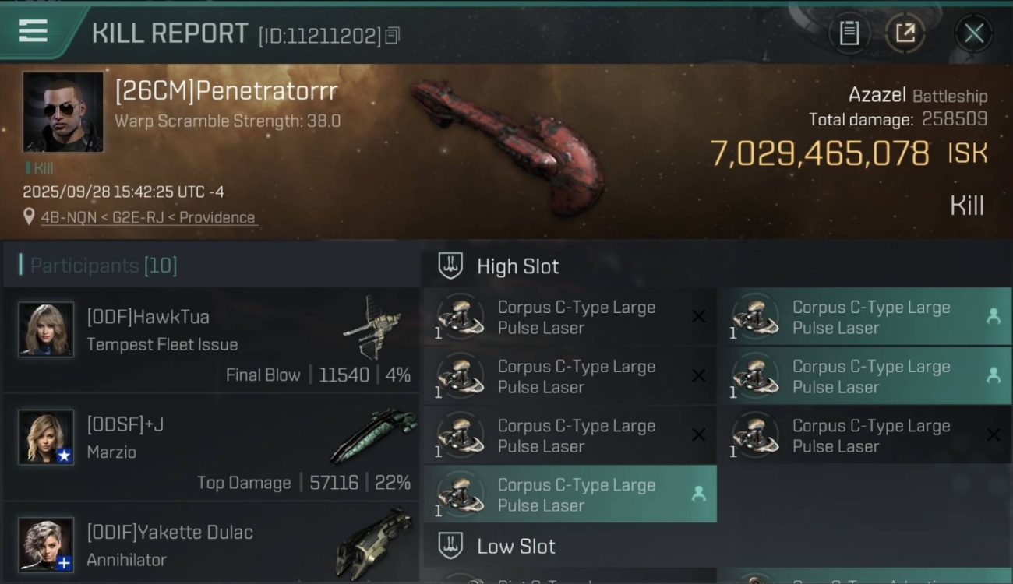This screenshot has height=584, width=1013.
Task: Open the Providence region link
Action: [x=217, y=218]
